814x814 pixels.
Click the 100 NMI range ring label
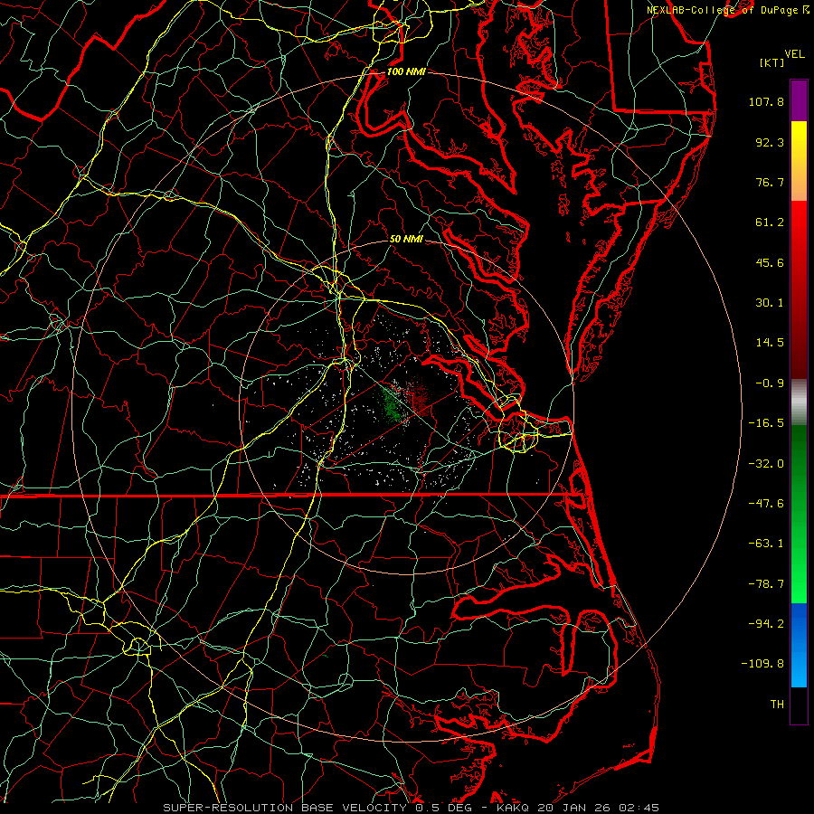[x=406, y=71]
